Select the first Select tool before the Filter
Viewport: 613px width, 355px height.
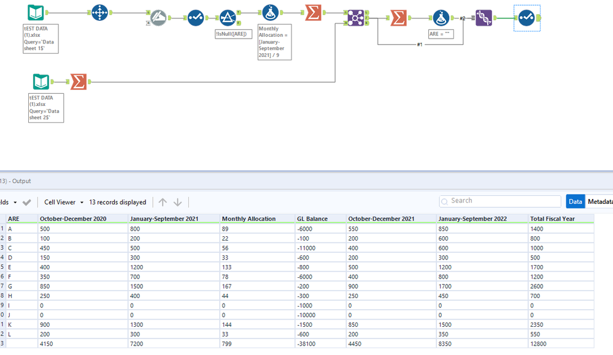(x=196, y=18)
